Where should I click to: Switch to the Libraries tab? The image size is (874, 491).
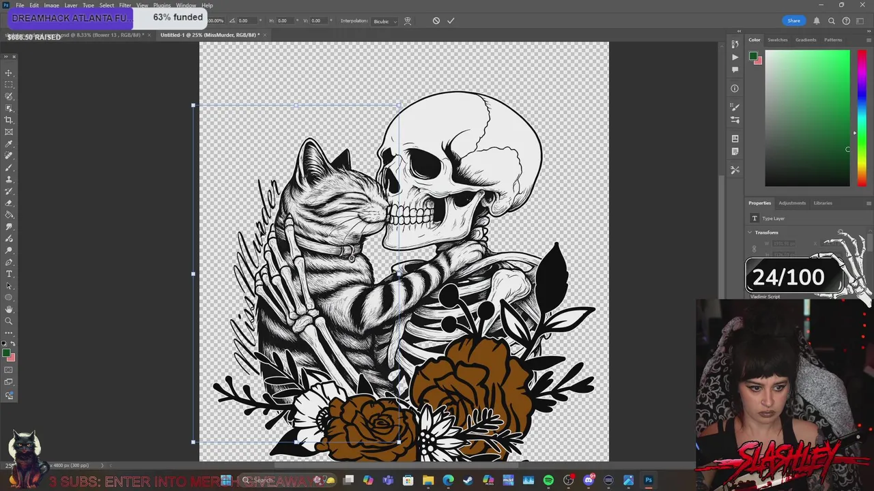[823, 203]
